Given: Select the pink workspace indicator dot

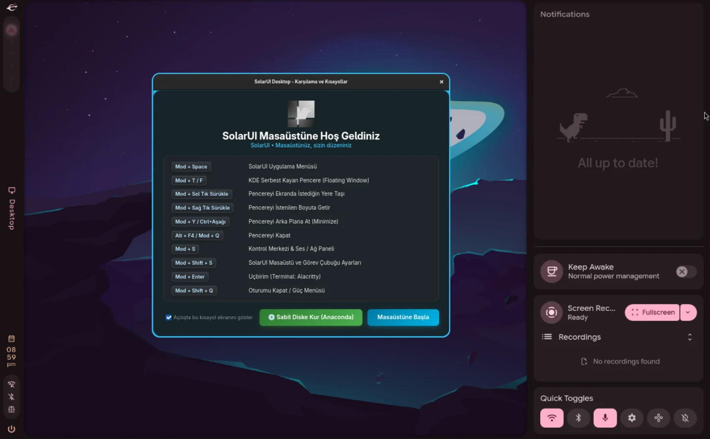Looking at the screenshot, I should 11,30.
